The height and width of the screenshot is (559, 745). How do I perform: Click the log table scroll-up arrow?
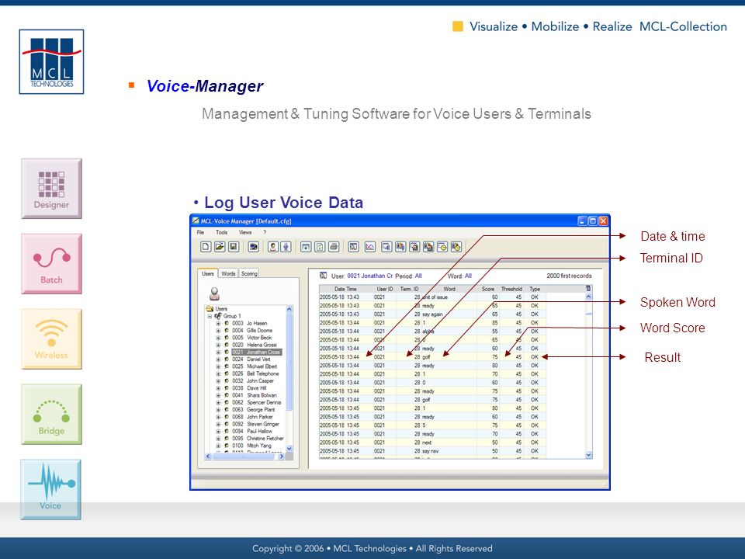click(589, 297)
